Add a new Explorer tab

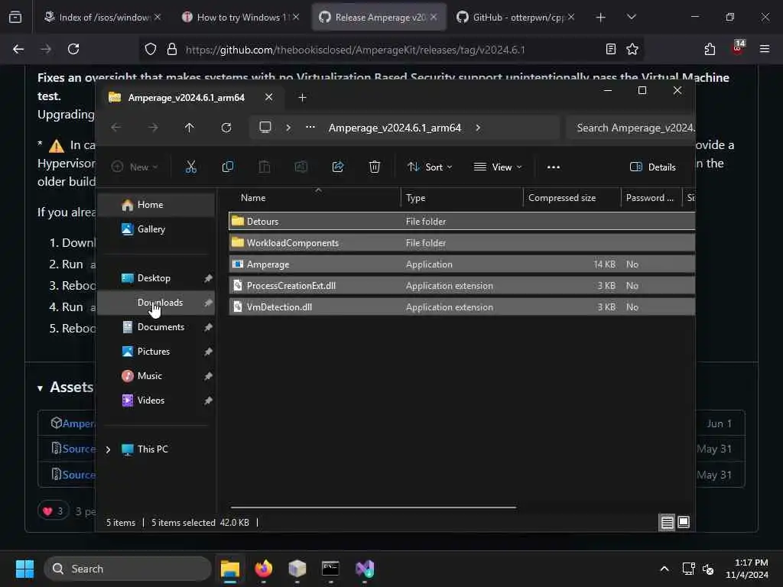(x=302, y=97)
